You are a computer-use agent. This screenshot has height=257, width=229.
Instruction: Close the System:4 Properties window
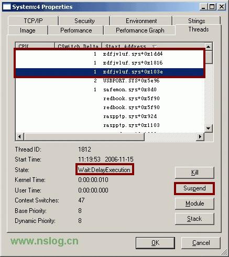(x=222, y=7)
